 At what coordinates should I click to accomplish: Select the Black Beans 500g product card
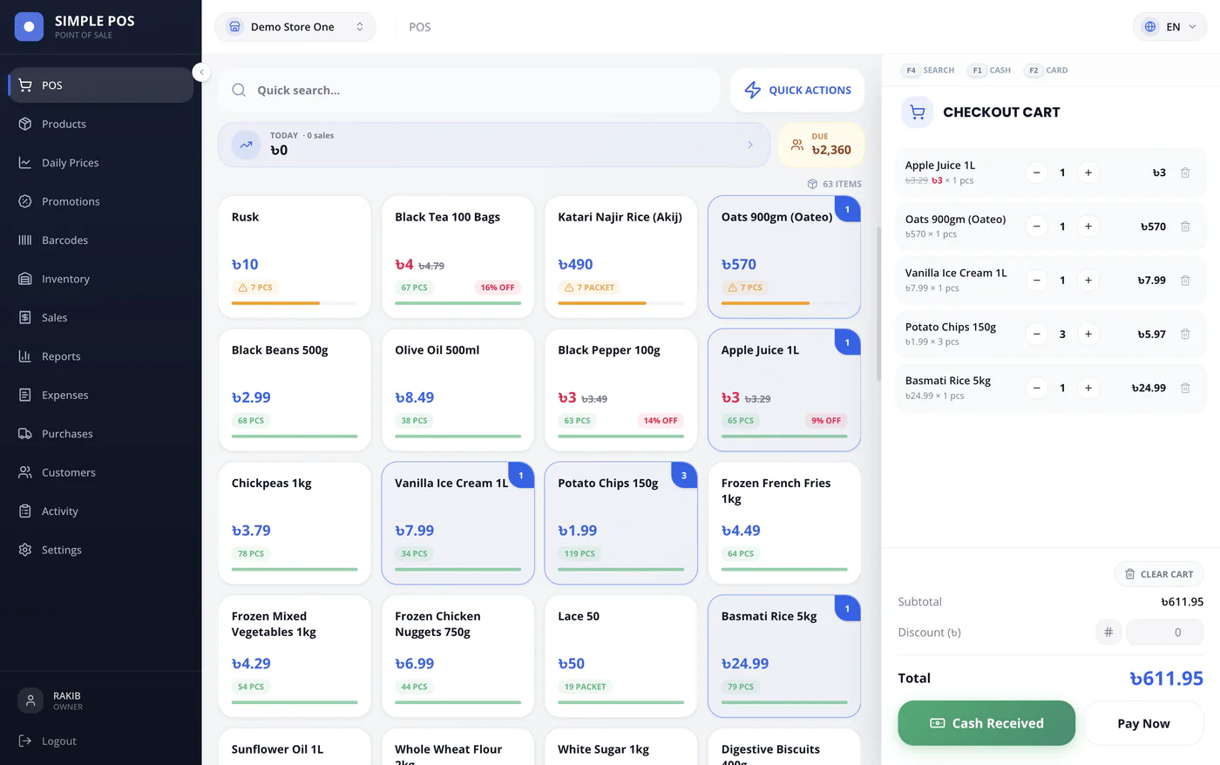295,390
